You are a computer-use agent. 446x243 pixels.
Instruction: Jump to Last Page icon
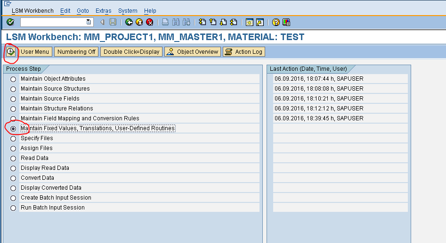tap(234, 22)
